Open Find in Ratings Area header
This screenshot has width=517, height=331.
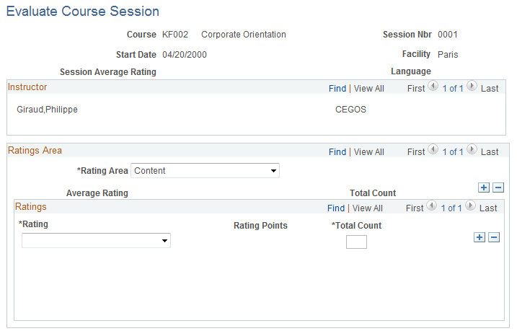pos(337,152)
